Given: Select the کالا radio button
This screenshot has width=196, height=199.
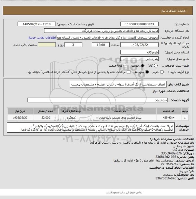Looking at the screenshot, I should (156, 66).
